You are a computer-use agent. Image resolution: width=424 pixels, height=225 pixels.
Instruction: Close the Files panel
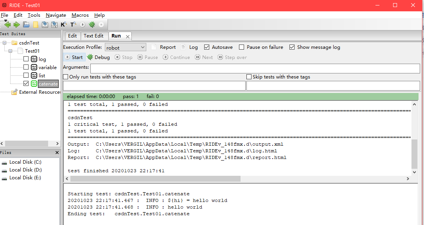[57, 153]
